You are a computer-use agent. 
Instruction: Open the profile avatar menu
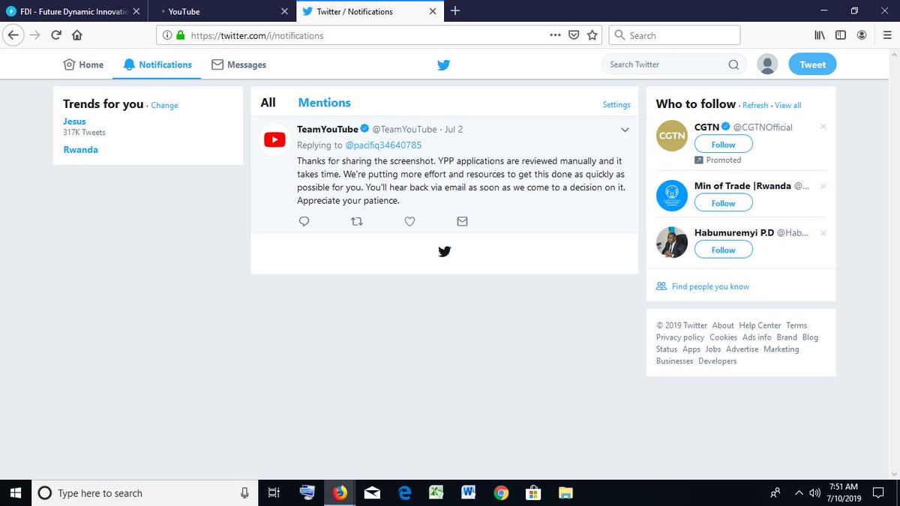(767, 64)
